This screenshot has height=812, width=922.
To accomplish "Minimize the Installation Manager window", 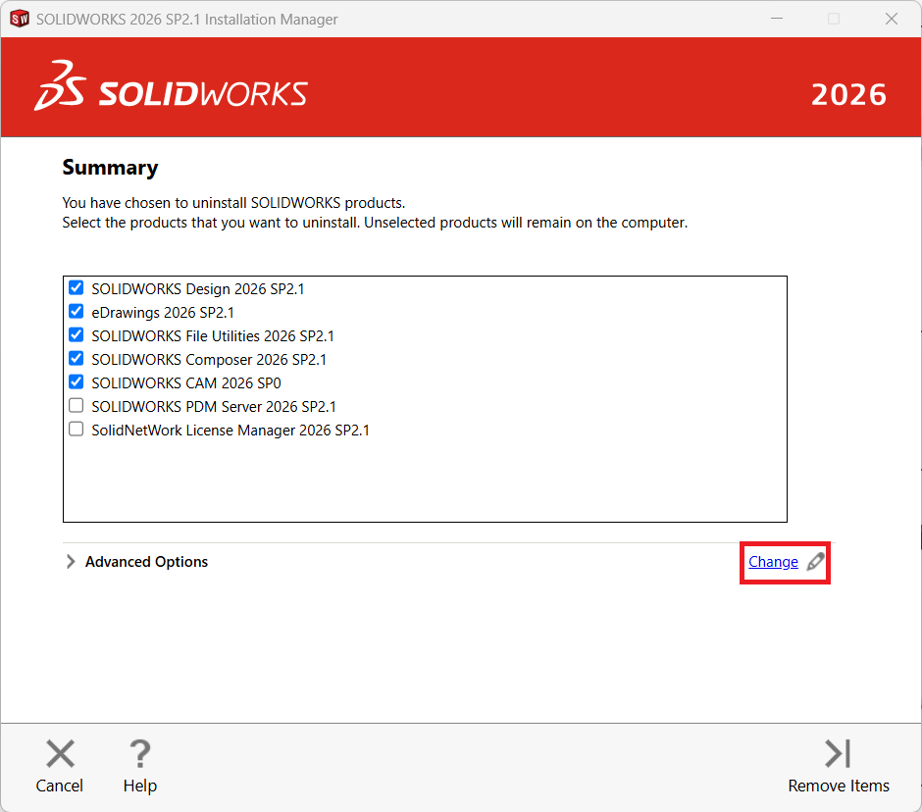I will coord(777,19).
